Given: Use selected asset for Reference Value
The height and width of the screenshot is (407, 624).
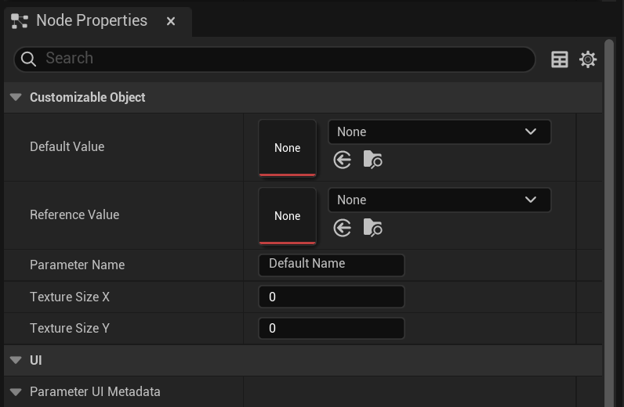Looking at the screenshot, I should coord(343,228).
